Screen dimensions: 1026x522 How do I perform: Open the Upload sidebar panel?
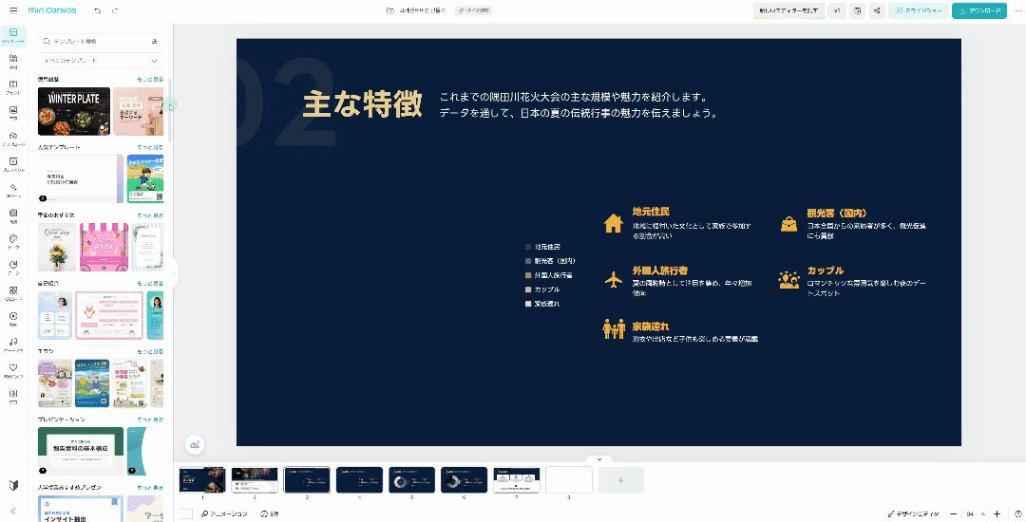13,139
